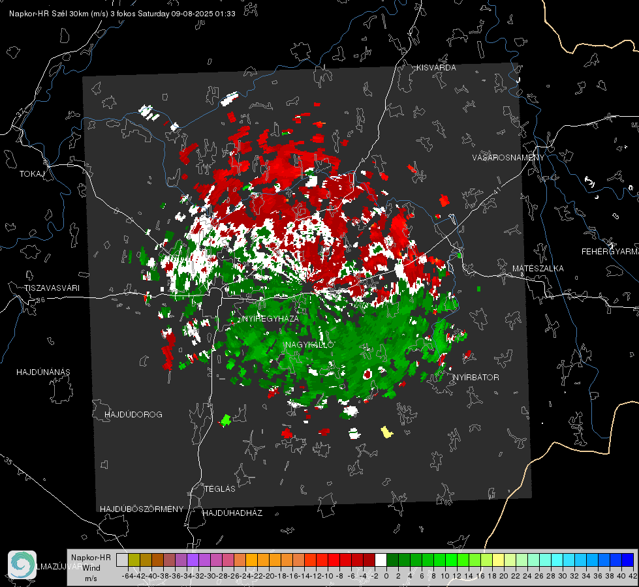Pick the bright yellow legend swatch
This screenshot has width=639, height=587.
pyautogui.click(x=499, y=560)
